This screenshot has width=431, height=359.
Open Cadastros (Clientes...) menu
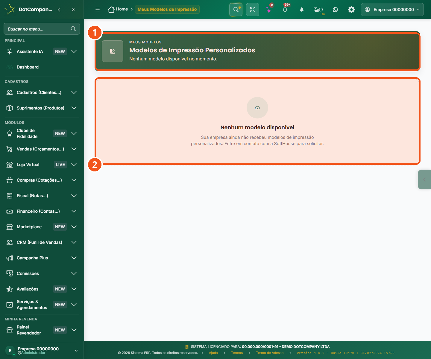42,92
